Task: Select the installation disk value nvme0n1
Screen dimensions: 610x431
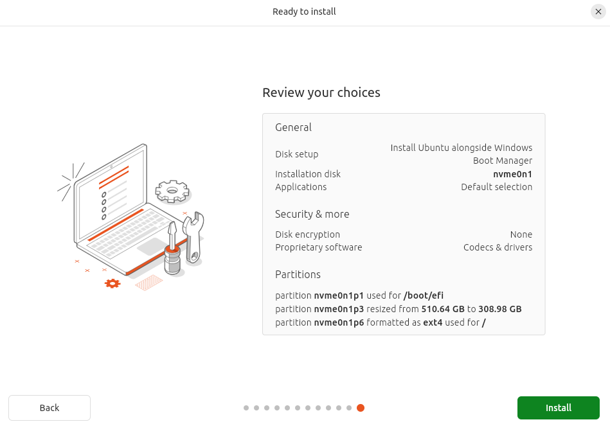Action: [512, 174]
